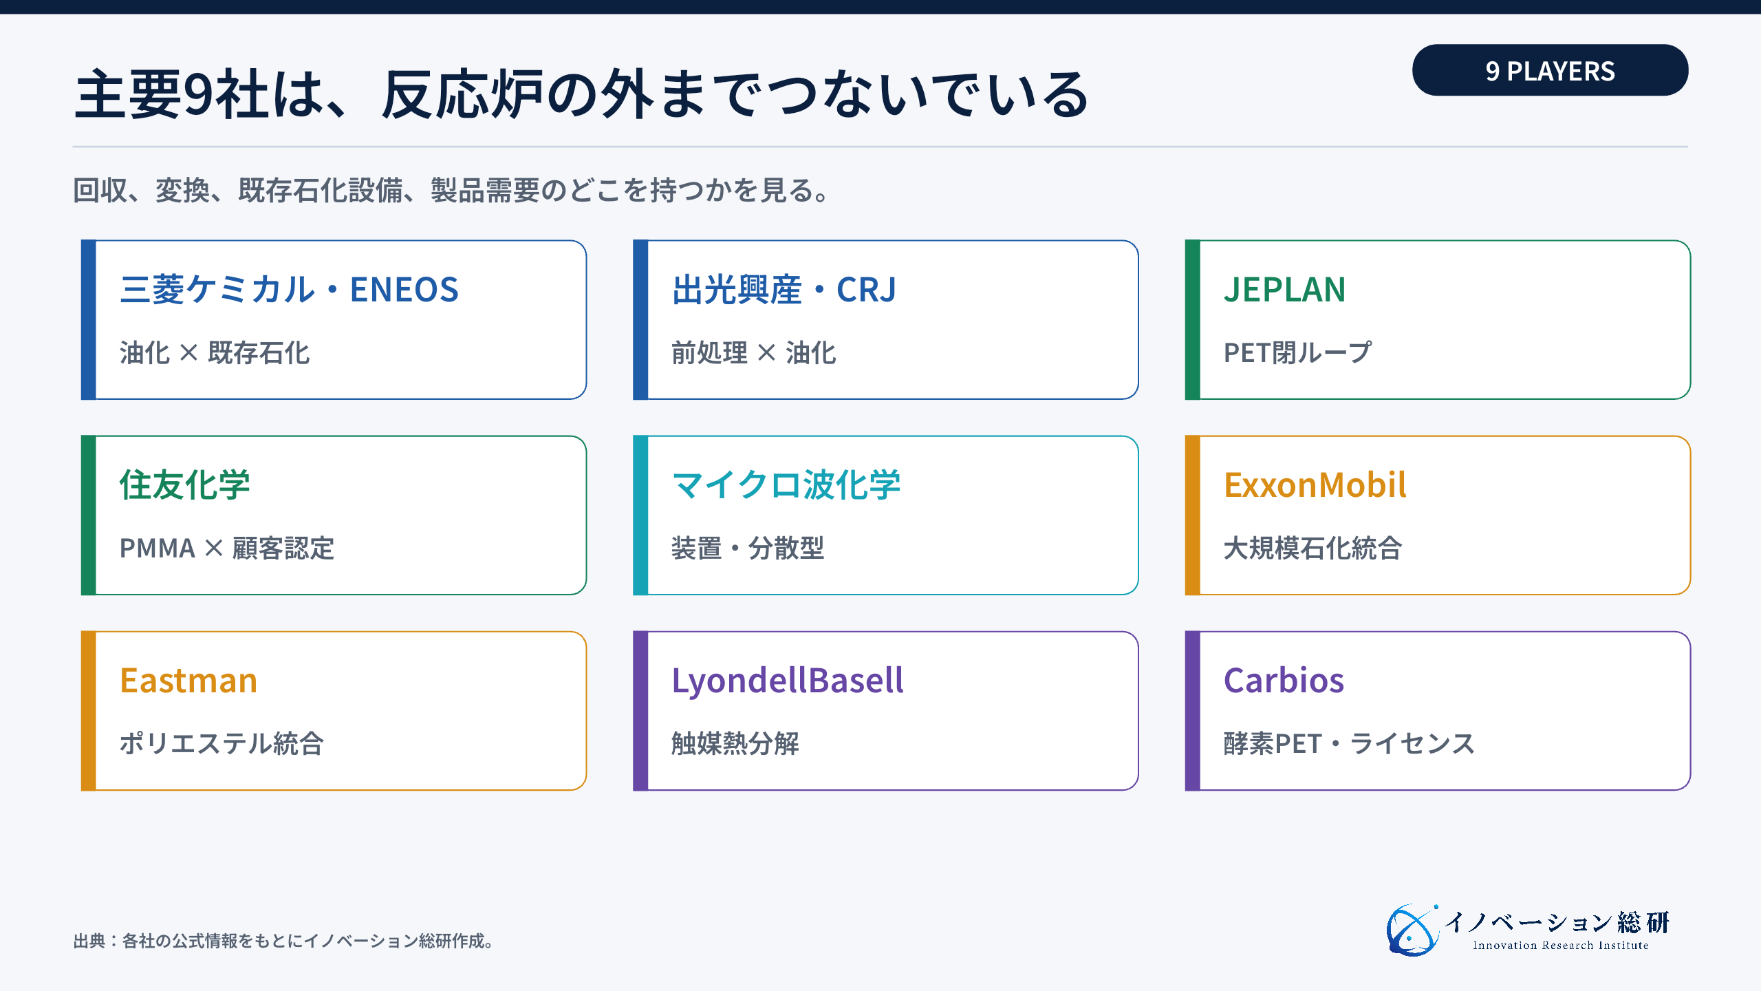
Task: Click the Eastman card heading
Action: 188,680
